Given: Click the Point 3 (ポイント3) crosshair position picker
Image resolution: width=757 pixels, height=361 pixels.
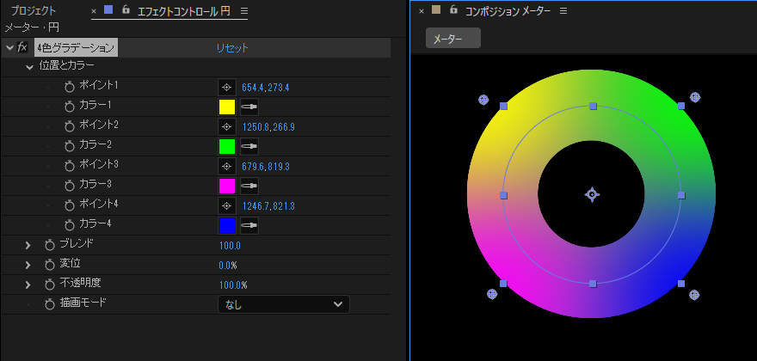Looking at the screenshot, I should (227, 166).
